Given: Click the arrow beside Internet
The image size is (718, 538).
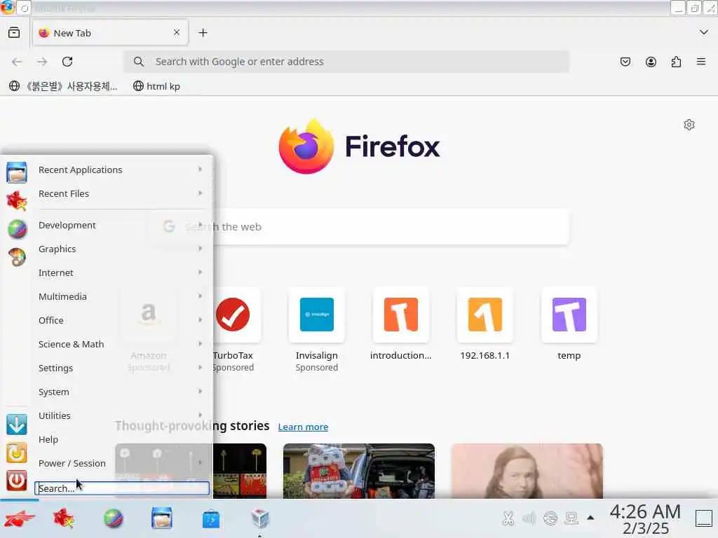Looking at the screenshot, I should [200, 273].
